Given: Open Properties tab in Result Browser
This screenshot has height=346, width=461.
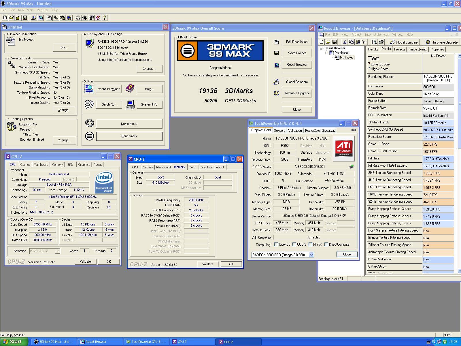Looking at the screenshot, I should 437,49.
